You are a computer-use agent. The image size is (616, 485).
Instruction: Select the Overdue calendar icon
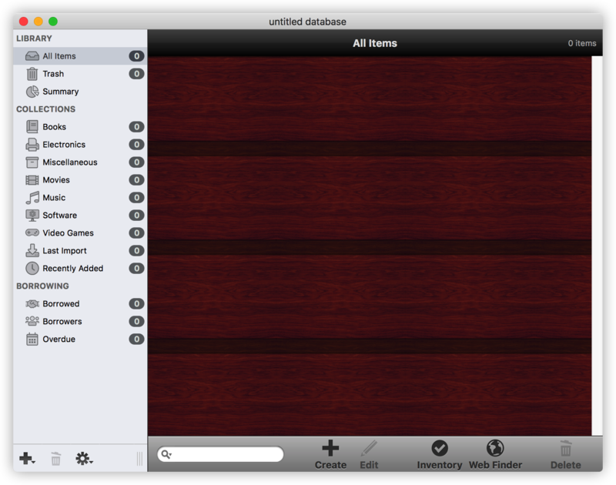pyautogui.click(x=32, y=339)
